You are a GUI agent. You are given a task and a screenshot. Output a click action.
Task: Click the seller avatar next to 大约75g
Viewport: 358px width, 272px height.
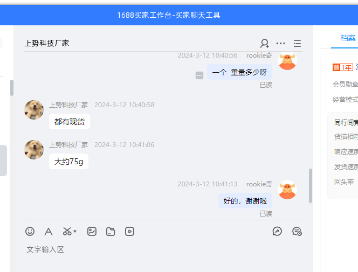click(x=34, y=150)
